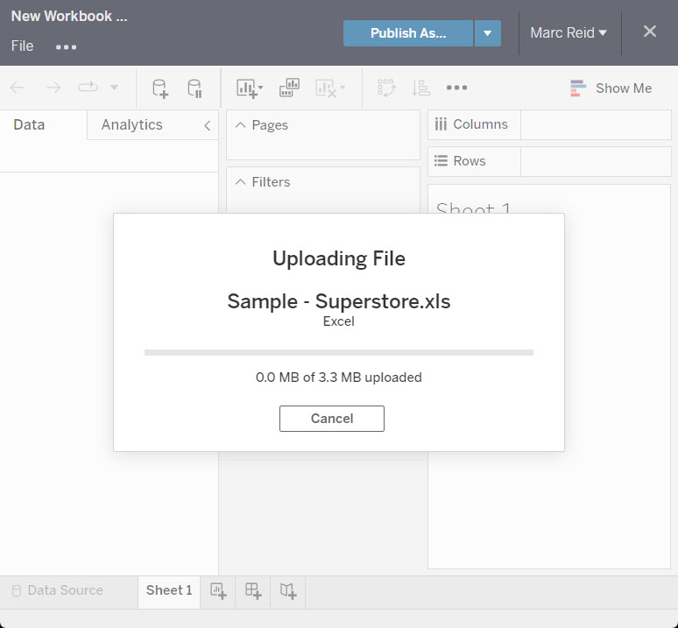
Task: Open the arrow dropdown beside Publish As
Action: [487, 33]
